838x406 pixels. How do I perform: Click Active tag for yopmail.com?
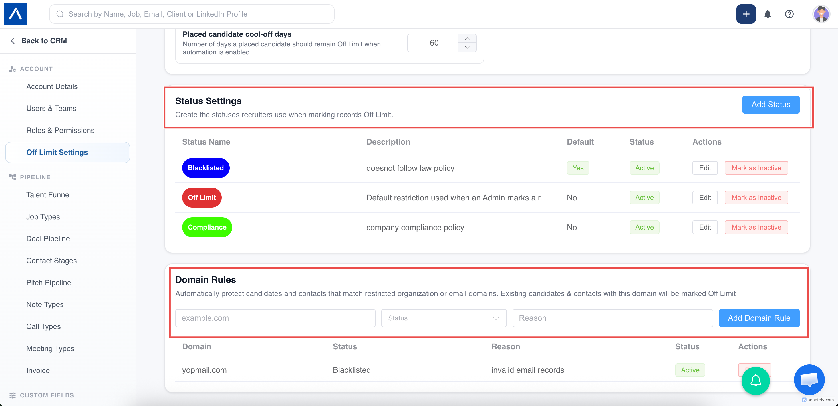690,370
